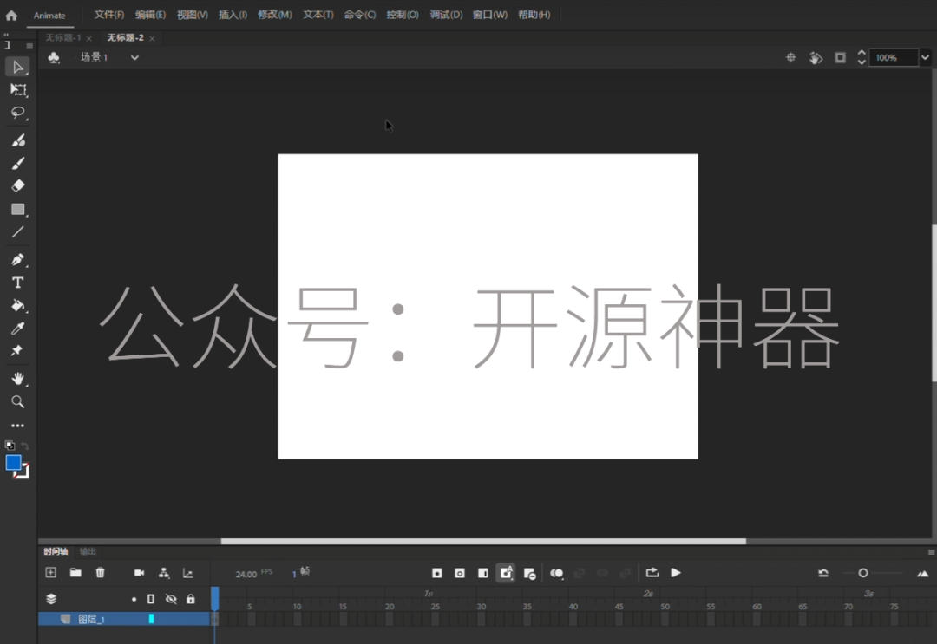Toggle highlight layers dot column
Viewport: 937px width, 644px height.
[x=134, y=599]
